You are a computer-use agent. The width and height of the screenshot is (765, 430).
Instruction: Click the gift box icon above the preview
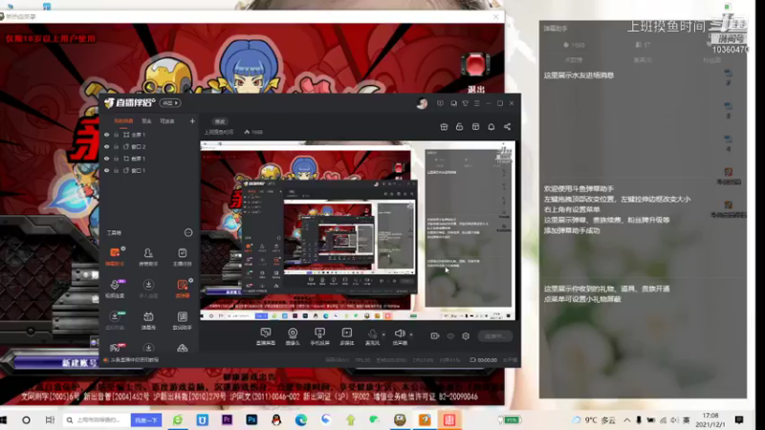(x=444, y=127)
